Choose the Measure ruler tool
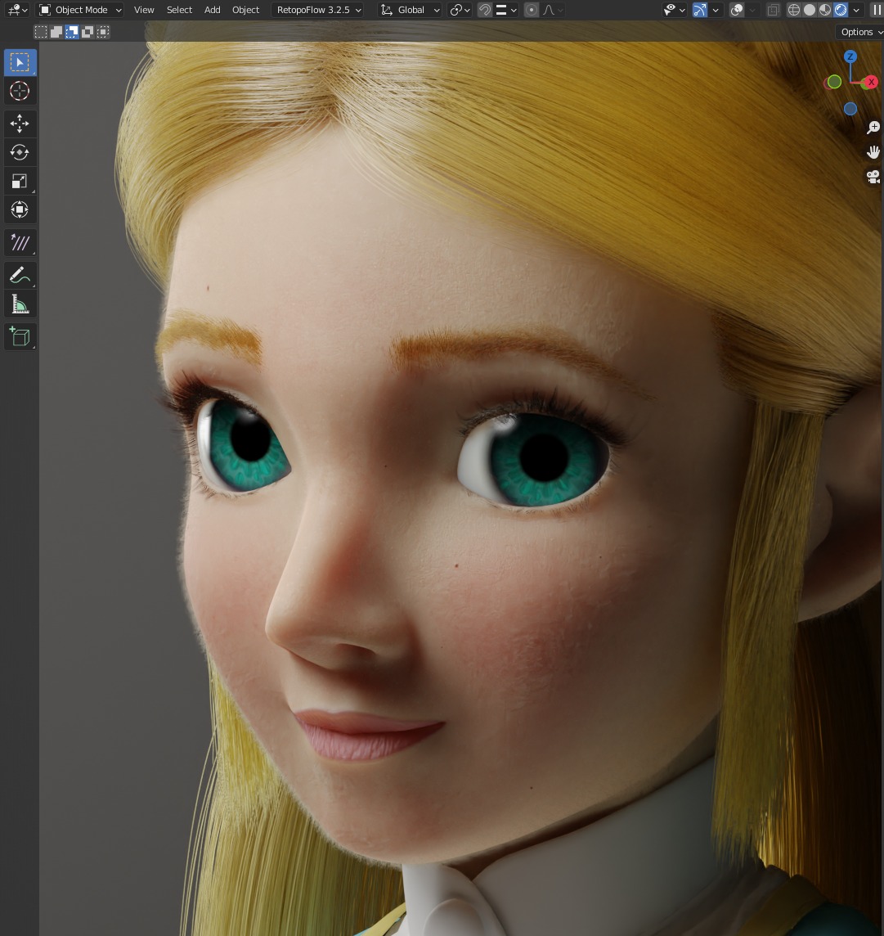This screenshot has width=884, height=936. pyautogui.click(x=20, y=304)
